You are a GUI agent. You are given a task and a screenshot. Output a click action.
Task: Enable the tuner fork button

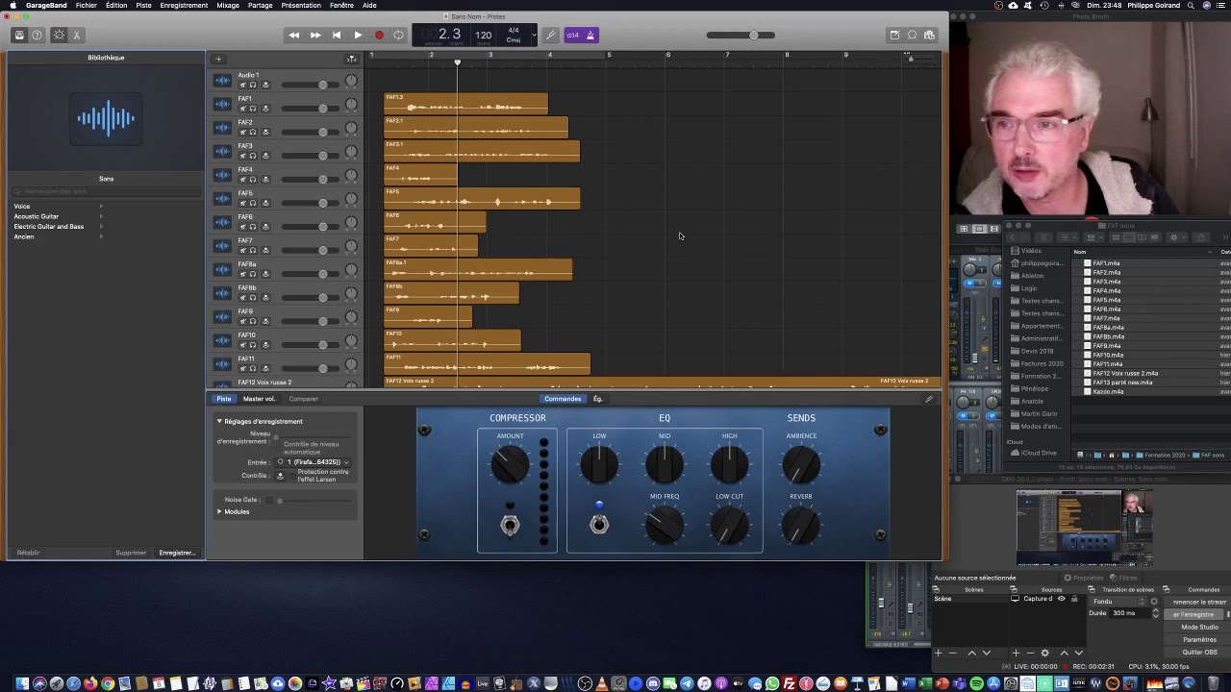click(x=551, y=36)
